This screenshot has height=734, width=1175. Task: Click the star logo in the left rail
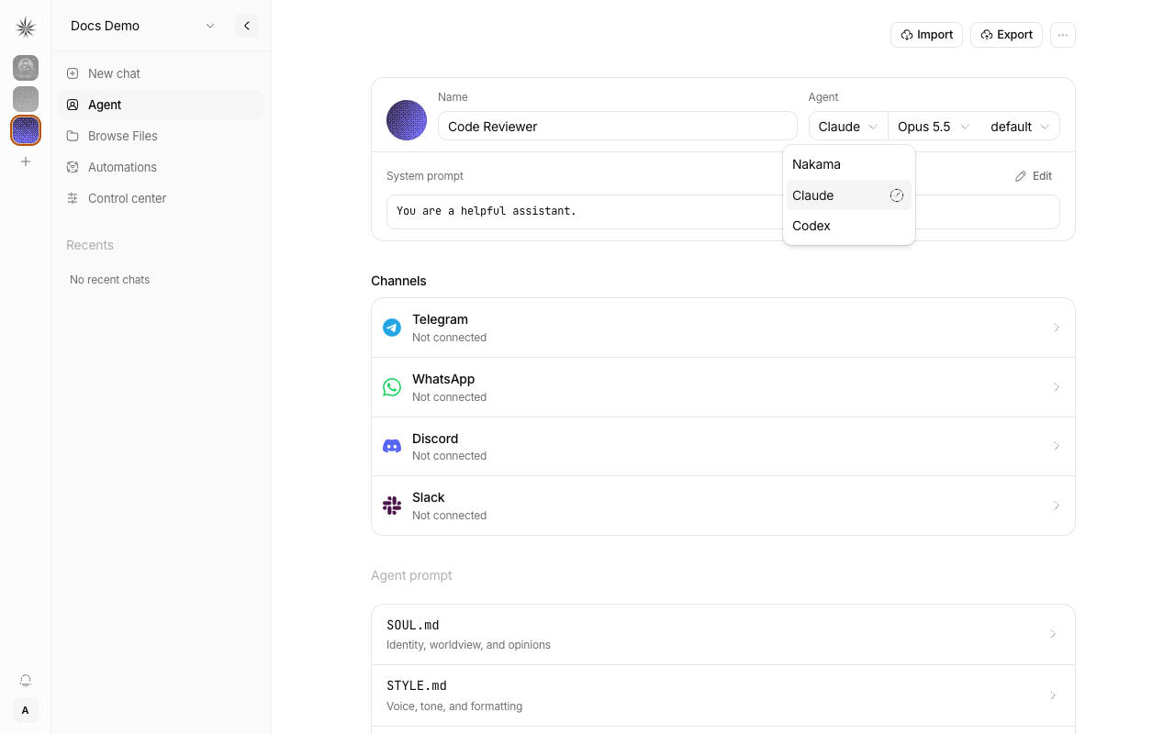tap(26, 28)
